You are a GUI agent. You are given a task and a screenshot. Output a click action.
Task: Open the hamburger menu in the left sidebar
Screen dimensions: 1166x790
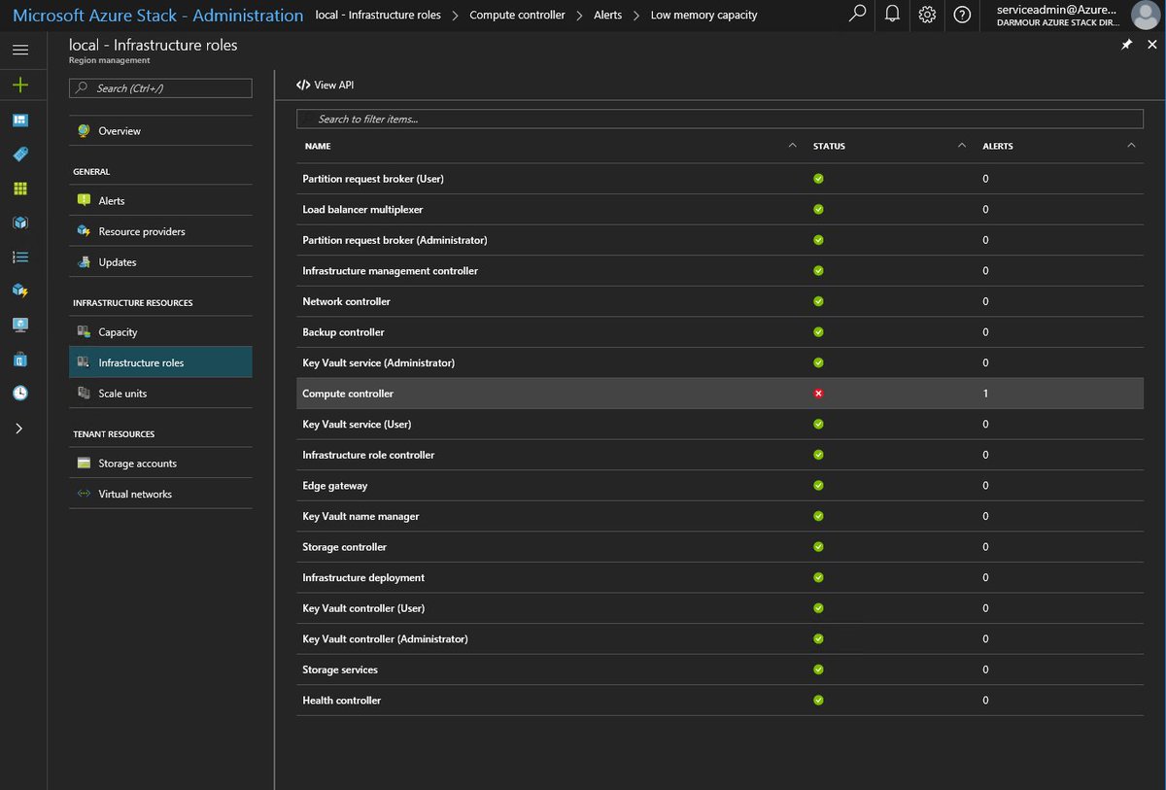click(x=20, y=50)
